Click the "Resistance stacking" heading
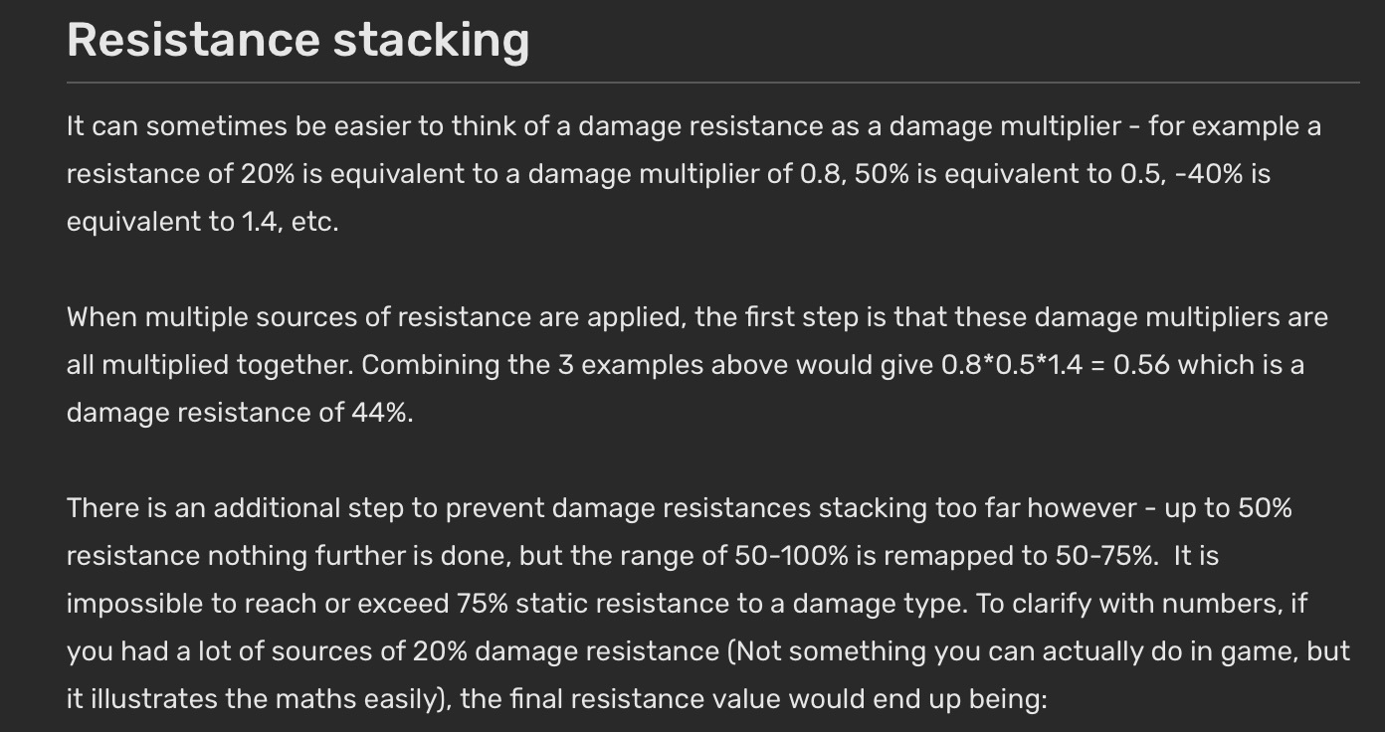This screenshot has height=732, width=1385. [x=297, y=41]
